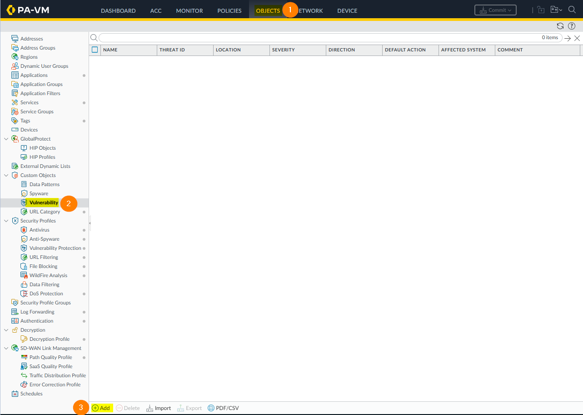Viewport: 583px width, 415px height.
Task: Clear the filter with the X icon
Action: click(577, 38)
